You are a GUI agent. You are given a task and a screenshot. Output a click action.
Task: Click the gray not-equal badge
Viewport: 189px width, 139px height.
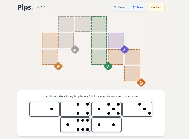coord(75,50)
